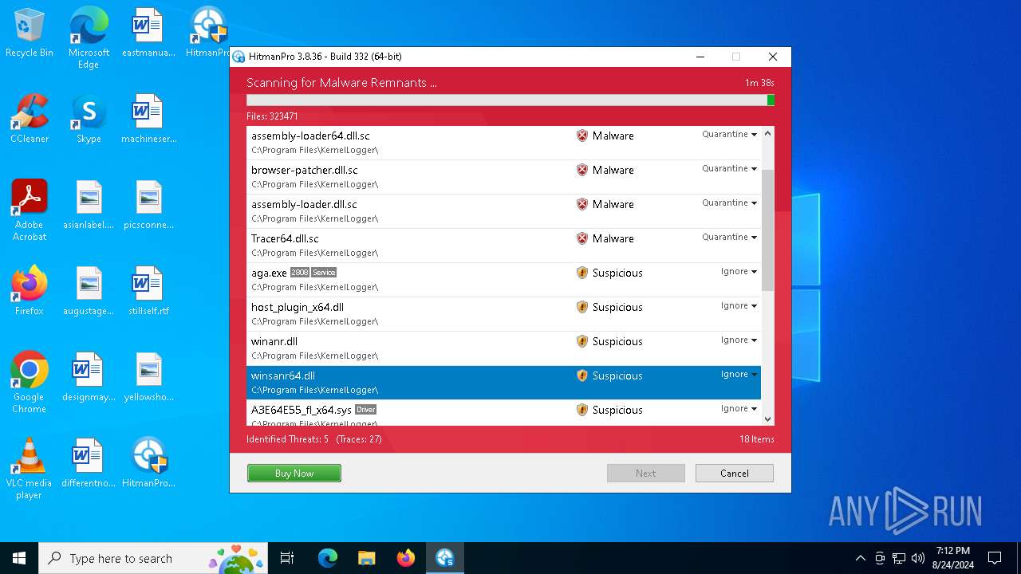The height and width of the screenshot is (574, 1021).
Task: Select the A3E64E55_fl_x64.sys driver entry
Action: coord(504,413)
